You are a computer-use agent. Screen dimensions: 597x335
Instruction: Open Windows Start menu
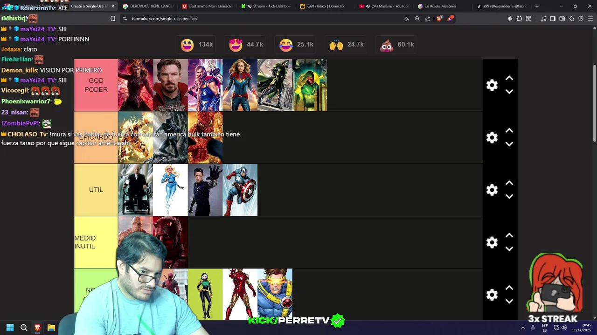10,328
